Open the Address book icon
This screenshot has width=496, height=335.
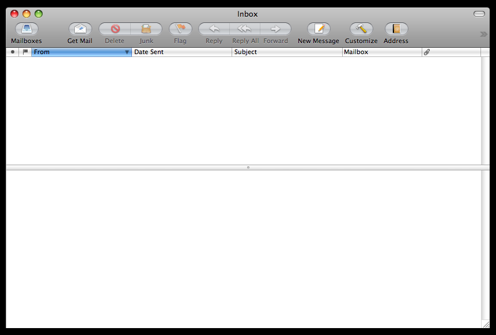(x=396, y=29)
